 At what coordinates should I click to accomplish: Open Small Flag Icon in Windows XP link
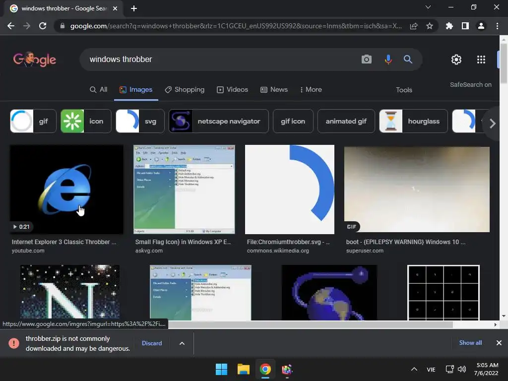click(x=183, y=242)
